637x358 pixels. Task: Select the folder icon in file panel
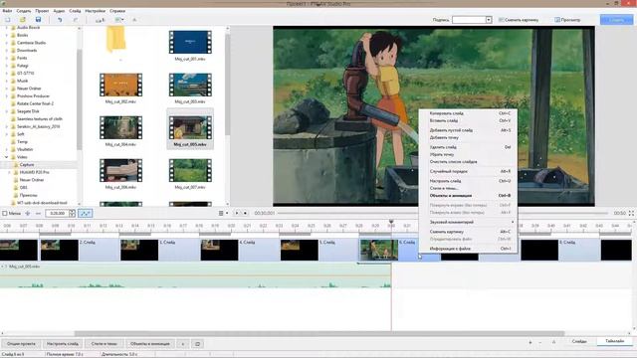pyautogui.click(x=116, y=40)
